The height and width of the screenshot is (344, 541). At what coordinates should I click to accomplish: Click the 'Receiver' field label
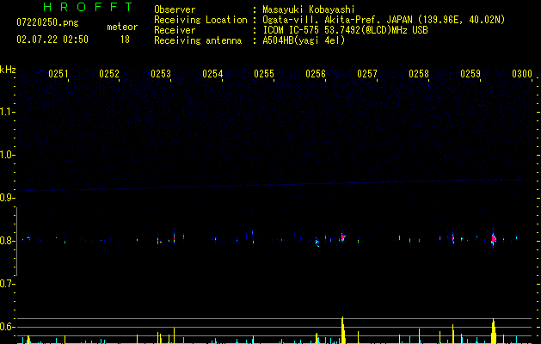[x=175, y=30]
